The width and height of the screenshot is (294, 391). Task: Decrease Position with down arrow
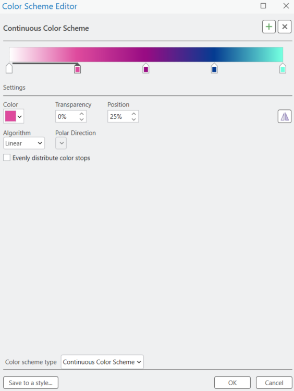tap(133, 119)
